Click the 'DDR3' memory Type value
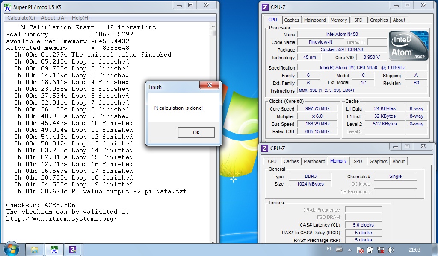438x256 pixels. [x=311, y=176]
